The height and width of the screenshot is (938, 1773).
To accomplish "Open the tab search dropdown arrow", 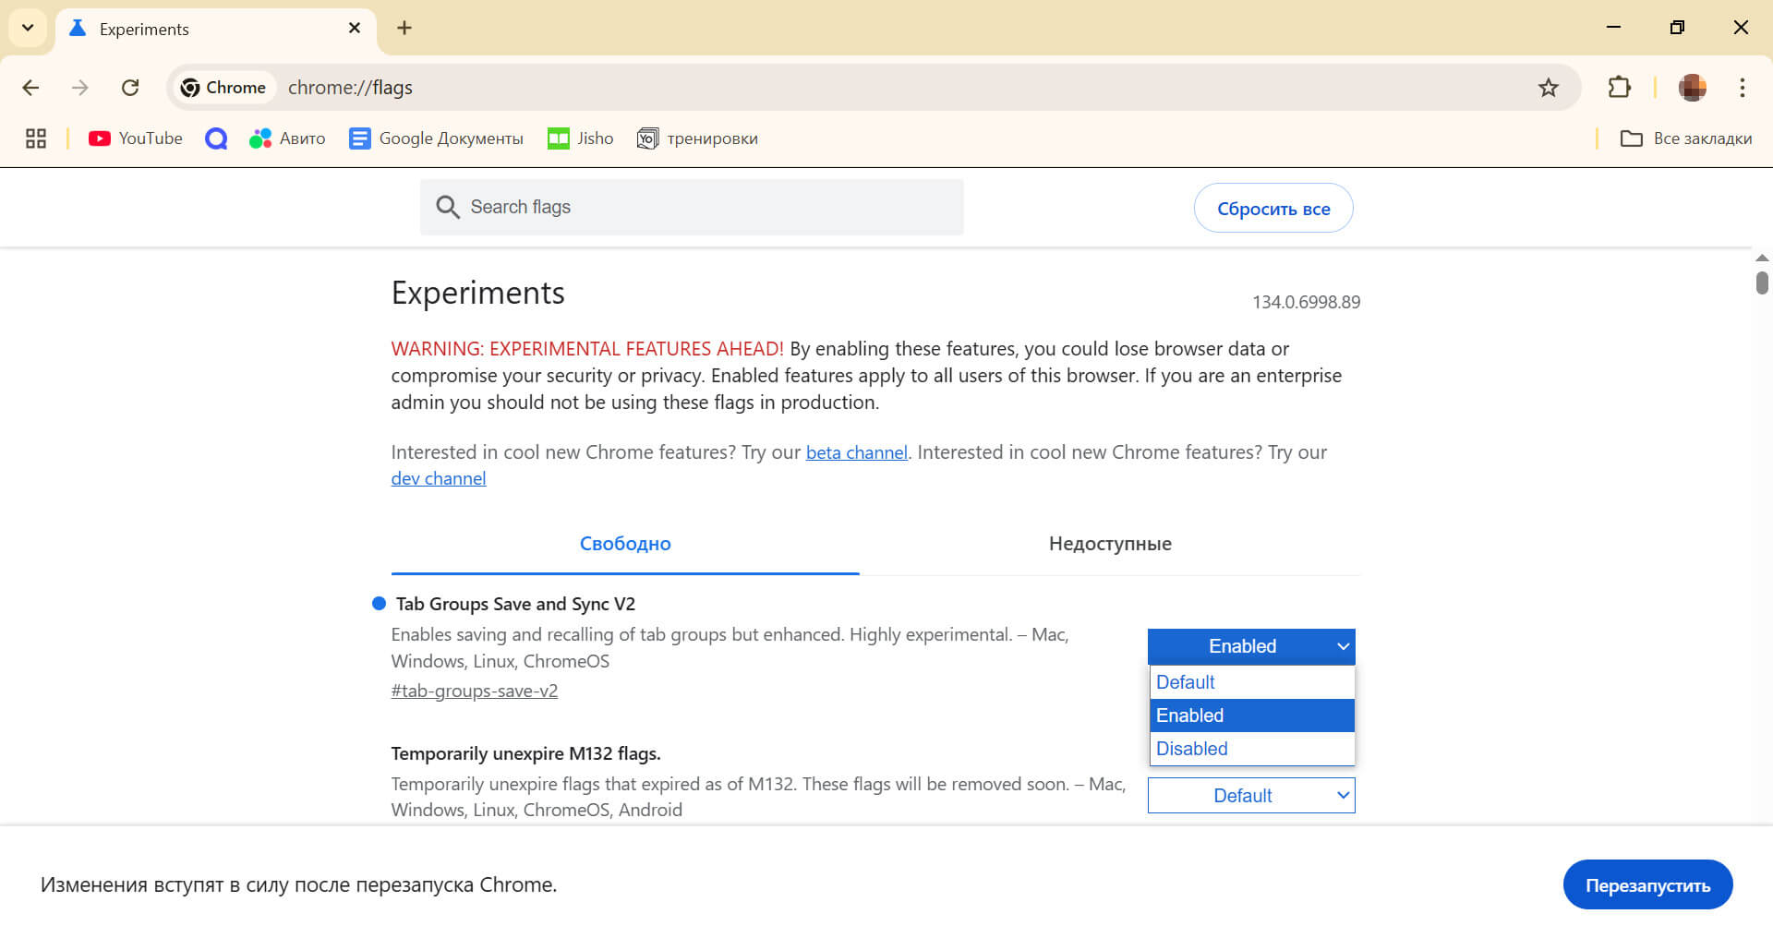I will tap(28, 28).
